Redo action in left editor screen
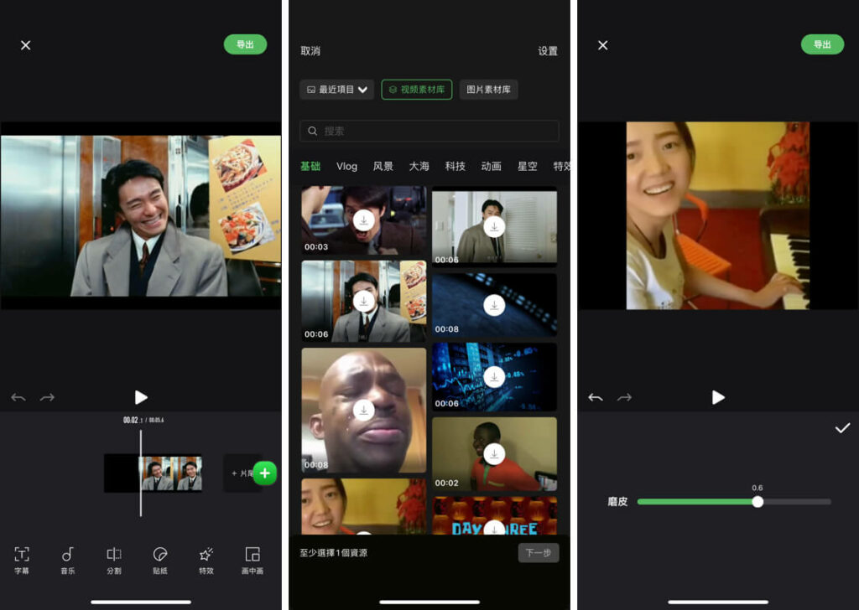Image resolution: width=859 pixels, height=610 pixels. [x=48, y=397]
